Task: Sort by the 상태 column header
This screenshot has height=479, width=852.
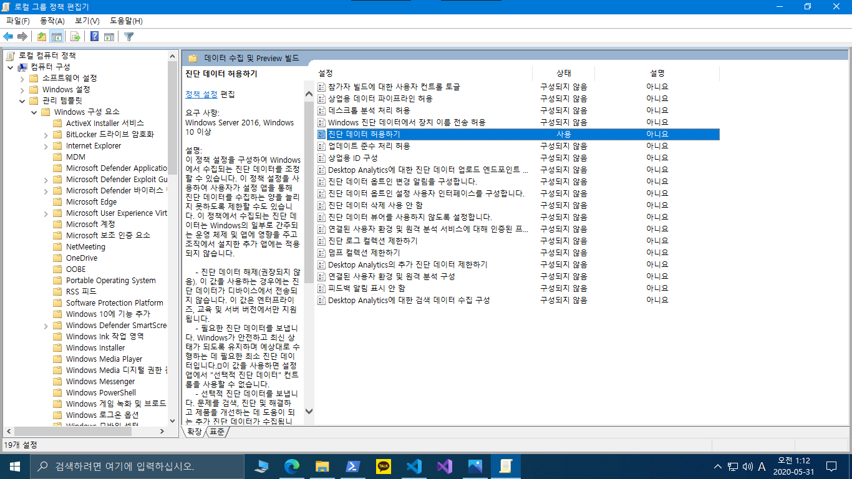Action: [x=564, y=73]
